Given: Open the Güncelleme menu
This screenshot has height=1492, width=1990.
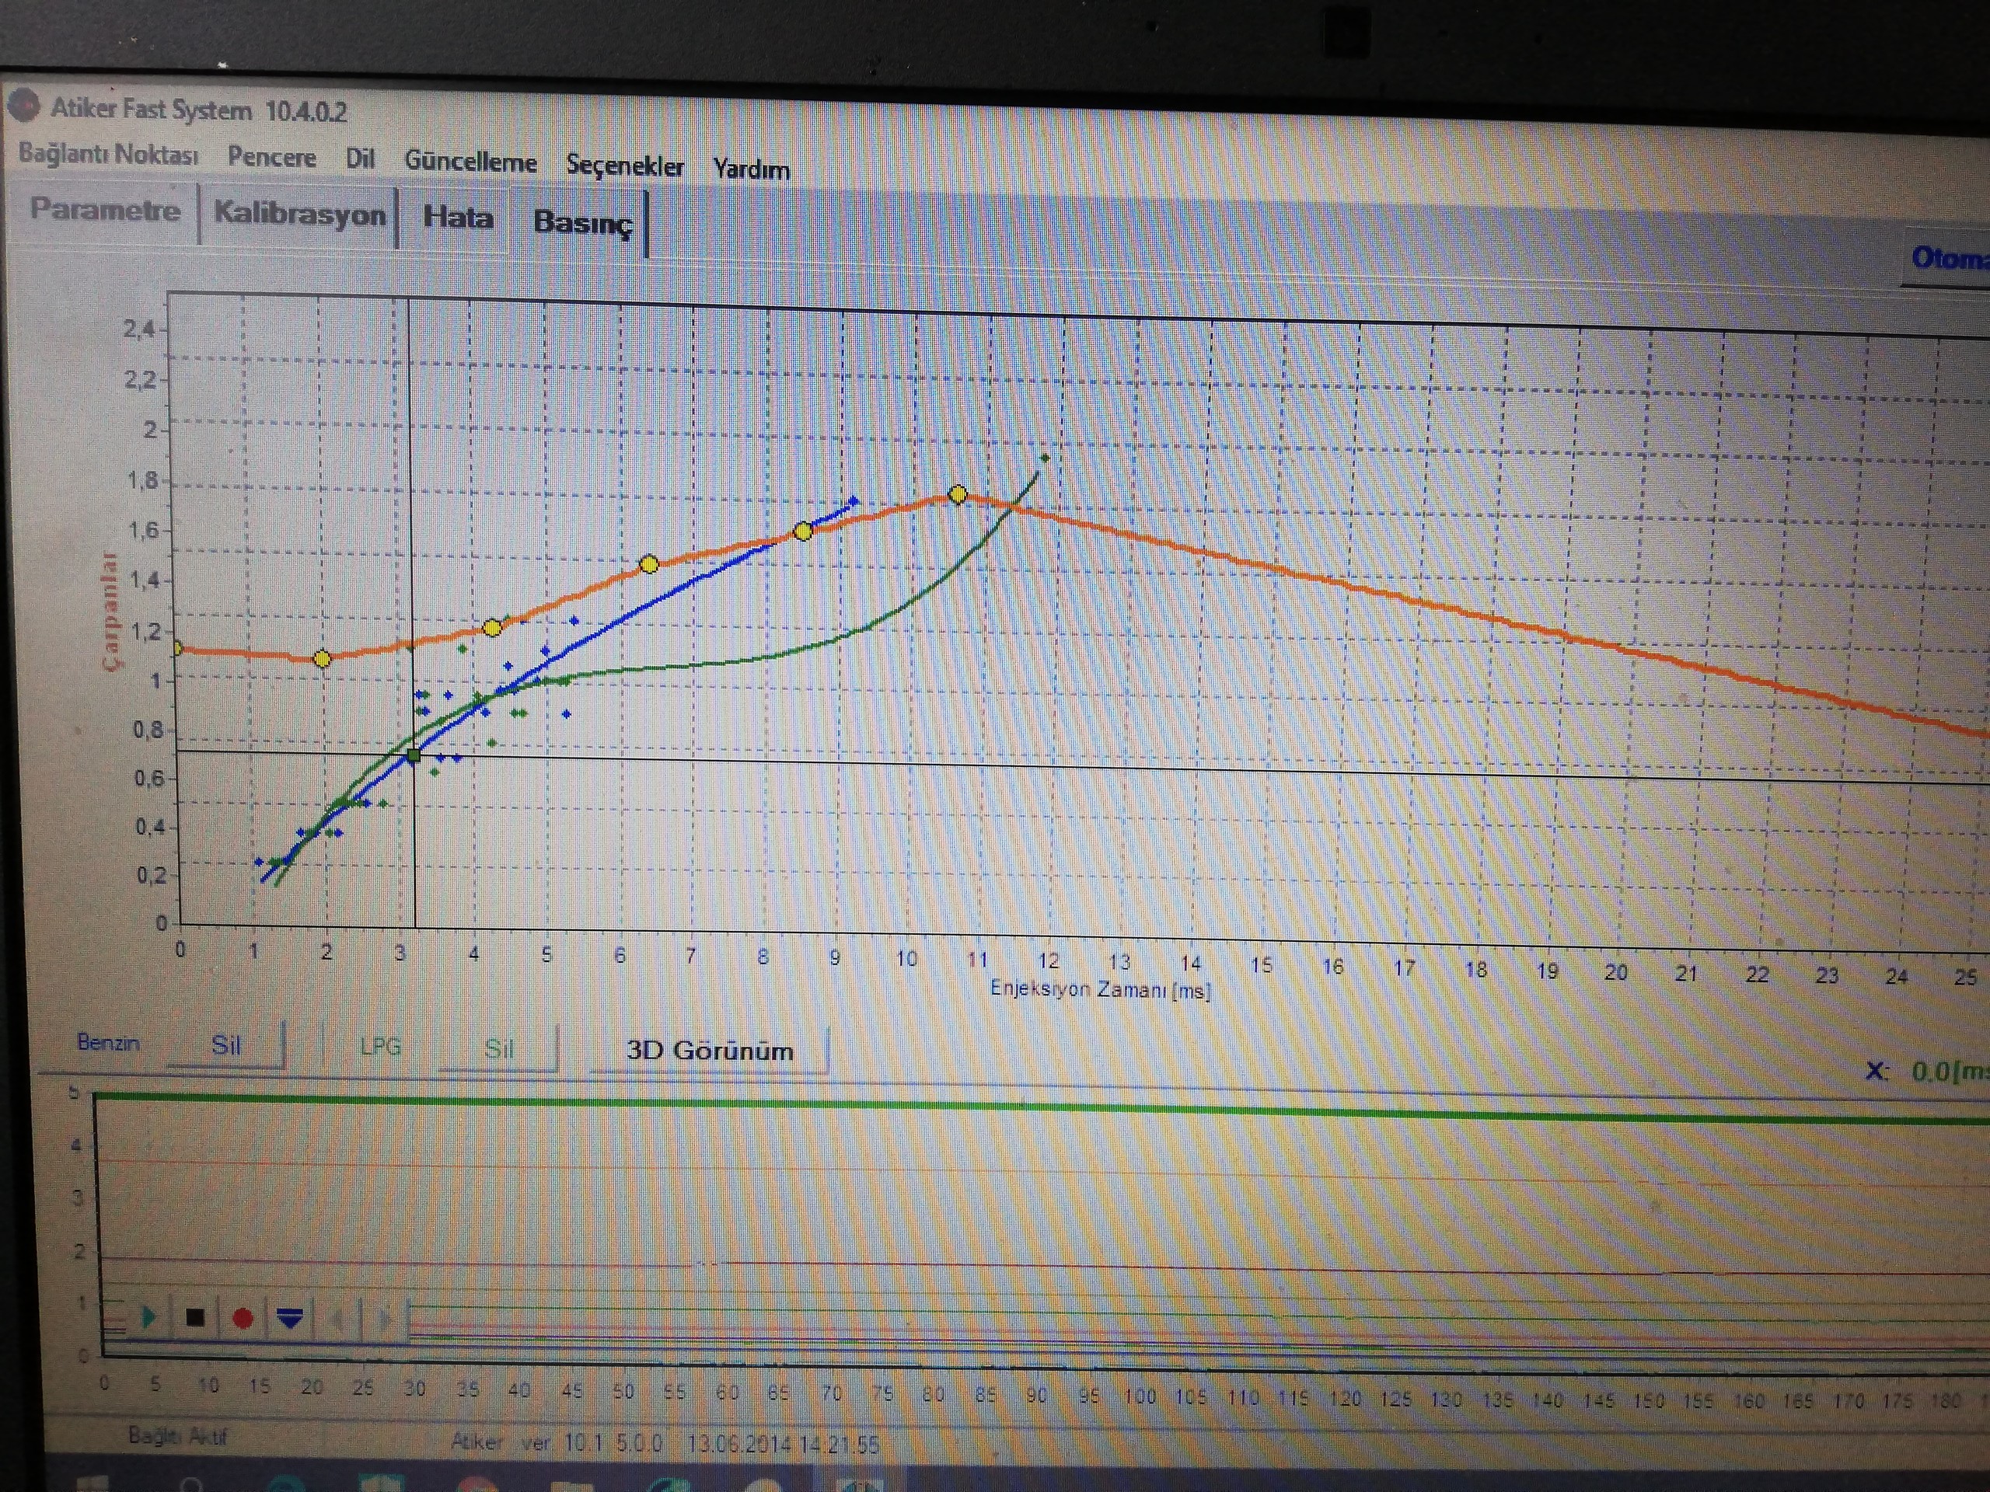Looking at the screenshot, I should click(x=470, y=162).
